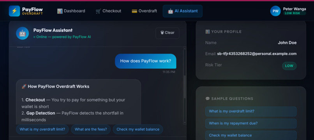Open the Dashboard tab

point(71,11)
